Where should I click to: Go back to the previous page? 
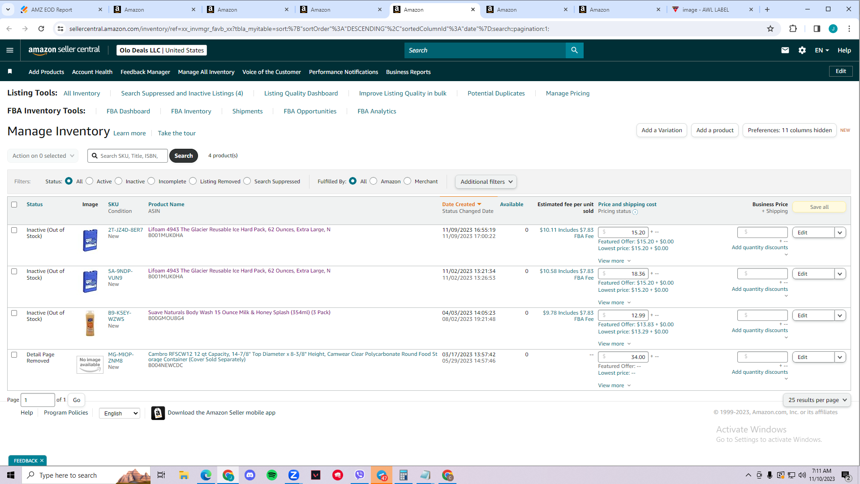[9, 29]
